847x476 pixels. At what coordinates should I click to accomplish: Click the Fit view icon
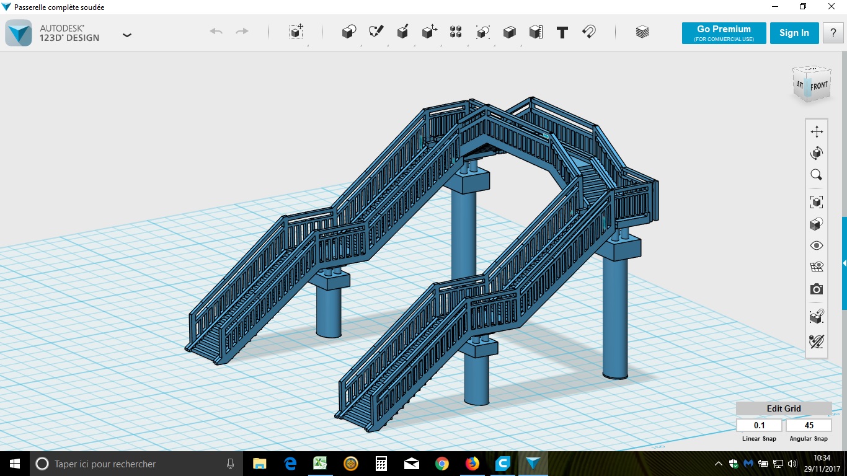pos(817,201)
